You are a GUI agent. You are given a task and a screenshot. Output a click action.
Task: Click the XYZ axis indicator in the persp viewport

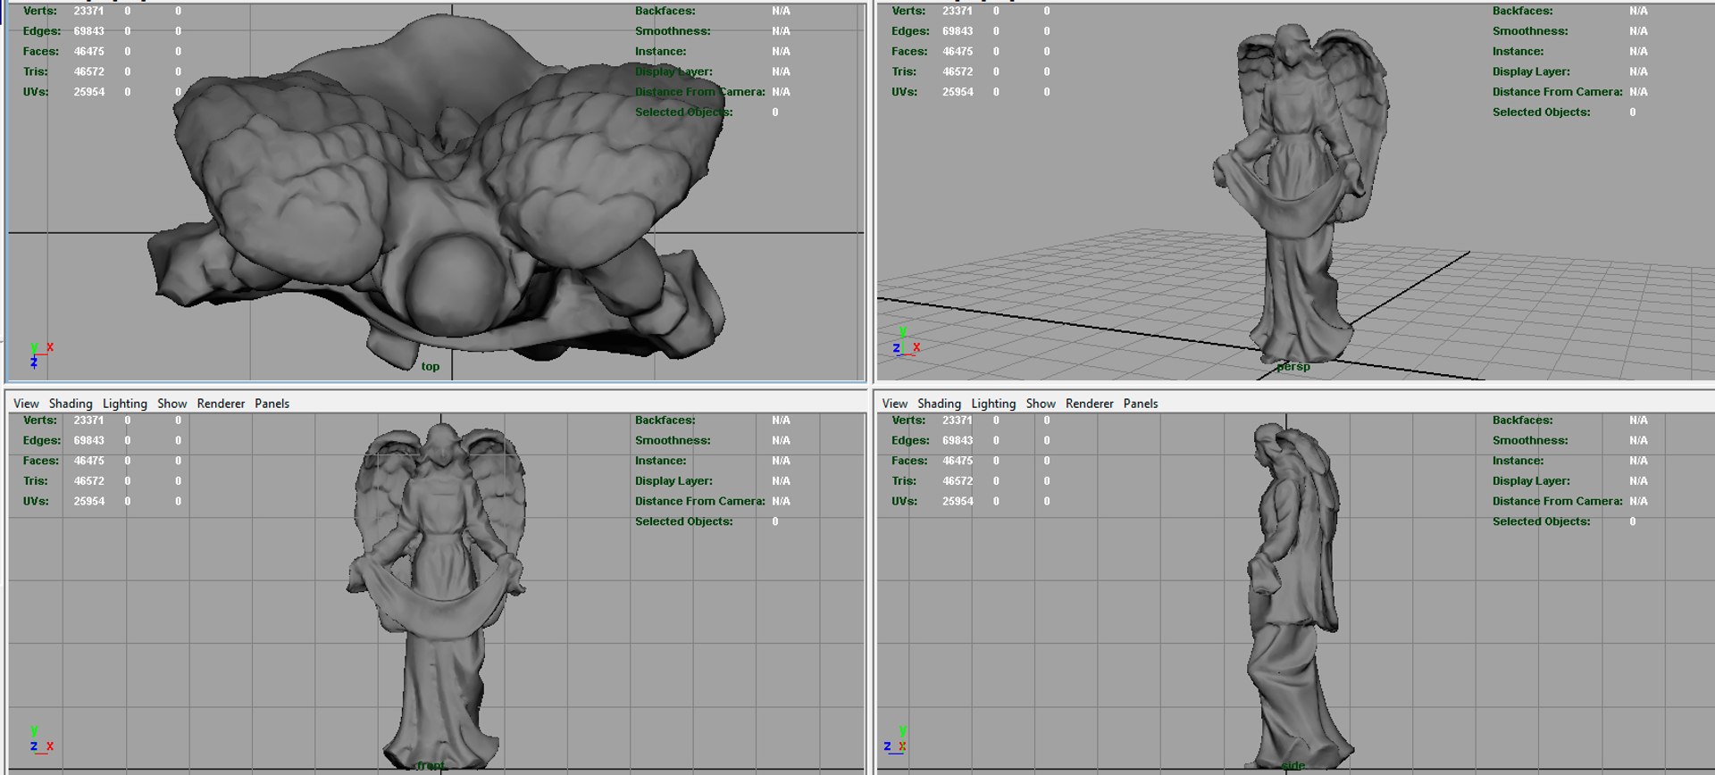(907, 342)
